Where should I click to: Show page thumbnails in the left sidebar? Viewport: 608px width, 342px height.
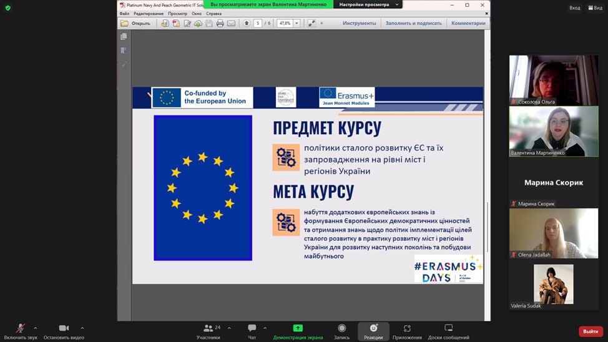coord(124,36)
